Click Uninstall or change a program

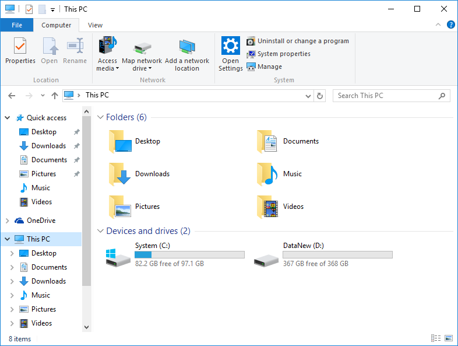click(x=298, y=41)
